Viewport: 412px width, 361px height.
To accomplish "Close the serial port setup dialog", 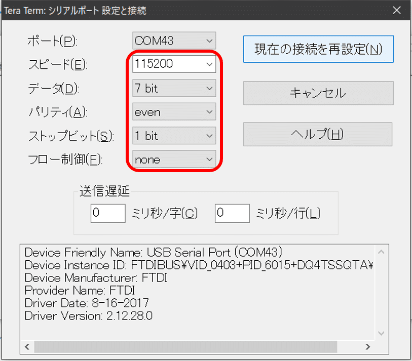I will click(x=396, y=10).
